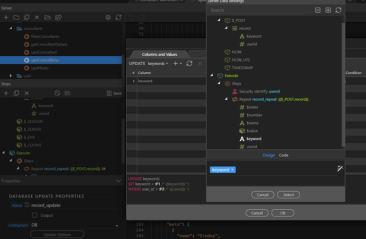Disable step icon in Steps toolbar
The height and width of the screenshot is (239, 366).
[x=57, y=93]
